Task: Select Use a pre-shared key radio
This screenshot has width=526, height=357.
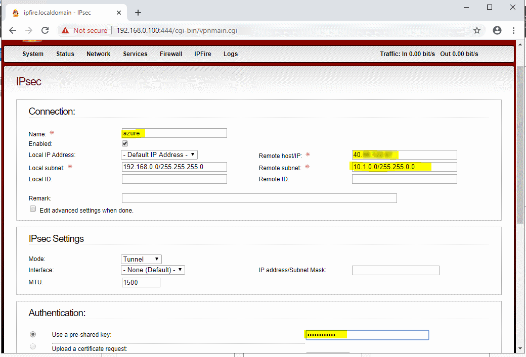Action: coord(33,334)
